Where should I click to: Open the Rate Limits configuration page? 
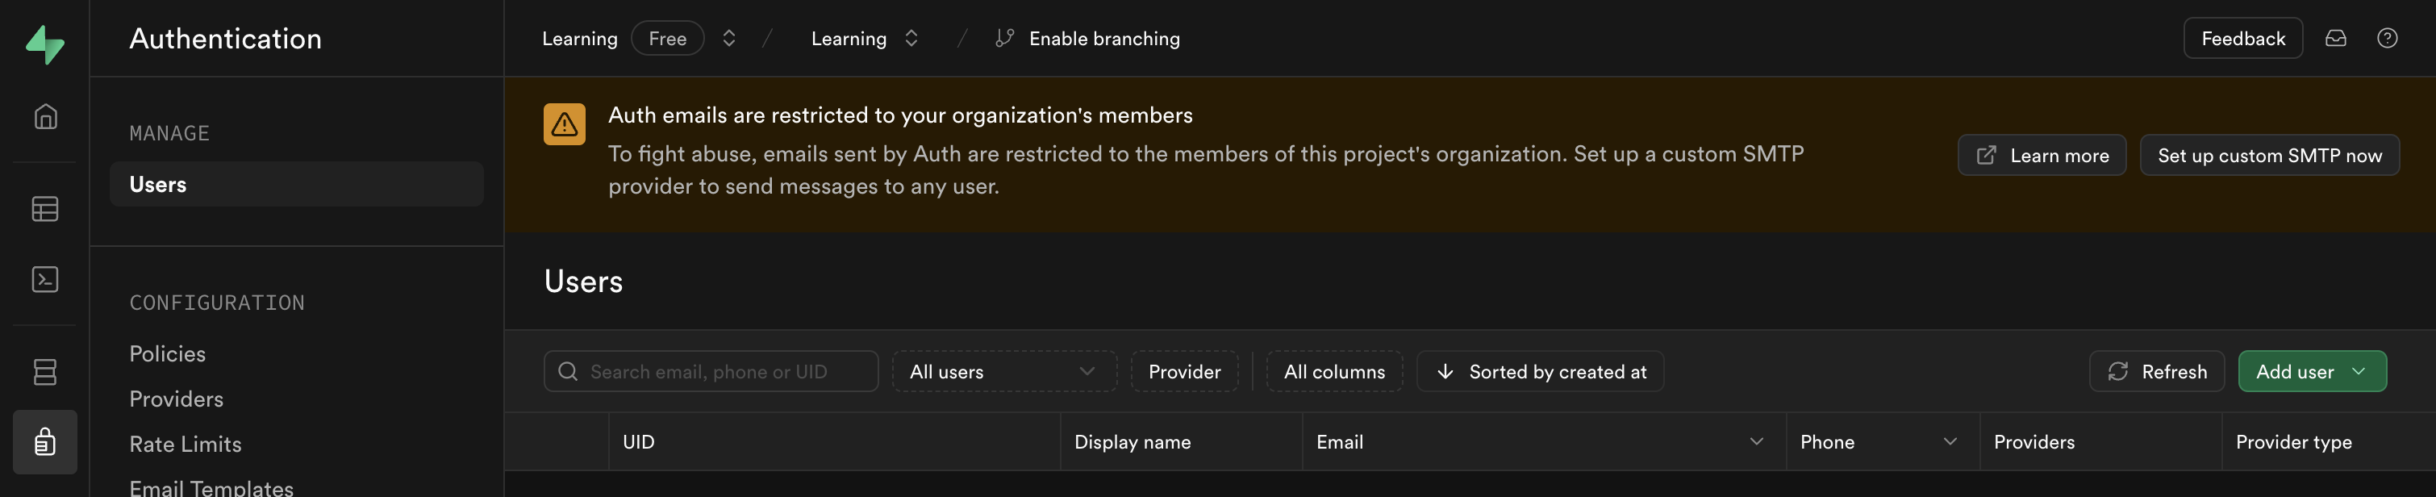(186, 444)
